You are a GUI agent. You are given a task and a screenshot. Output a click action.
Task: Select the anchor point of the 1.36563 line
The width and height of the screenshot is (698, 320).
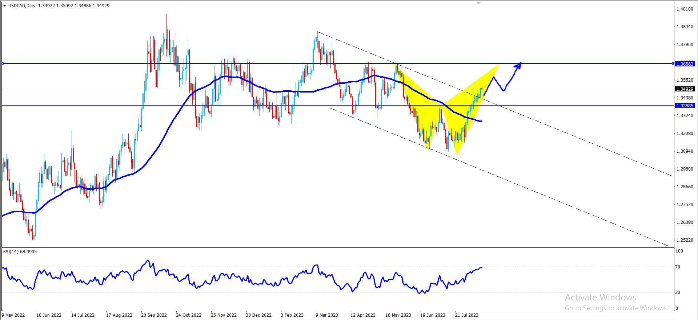(3, 63)
